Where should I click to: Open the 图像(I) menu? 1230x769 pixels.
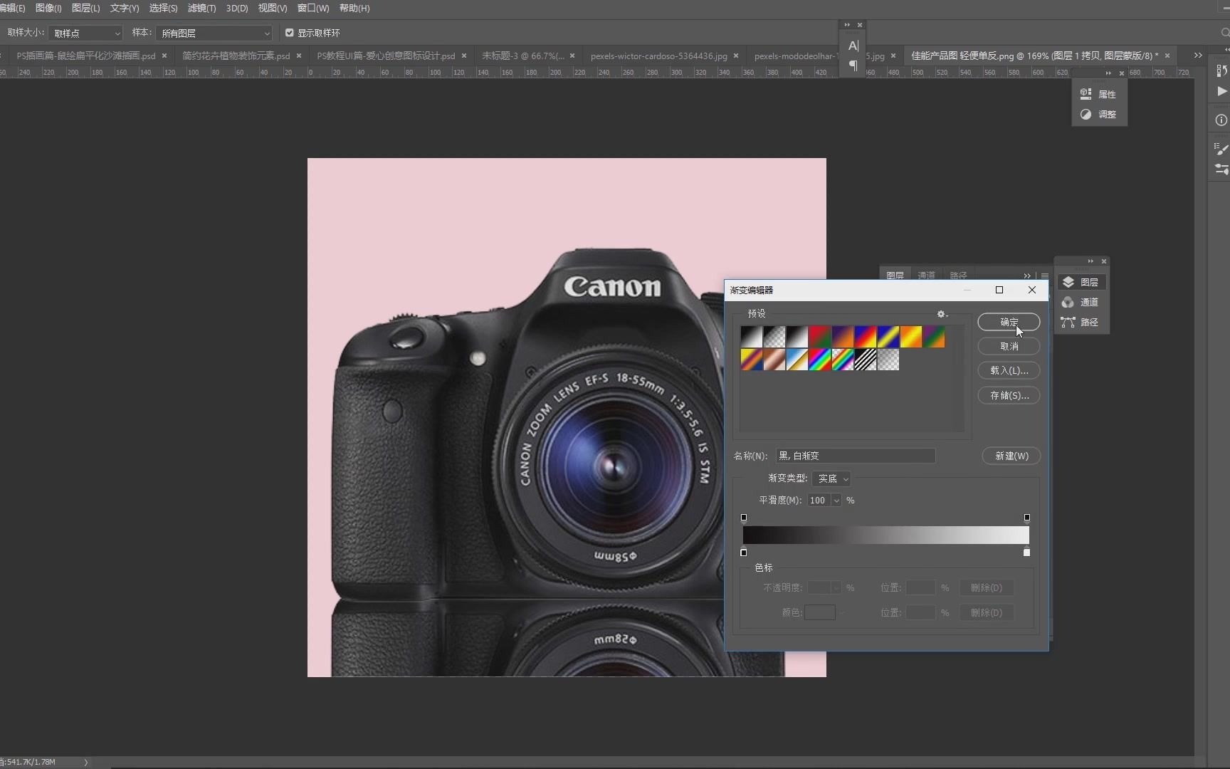48,8
